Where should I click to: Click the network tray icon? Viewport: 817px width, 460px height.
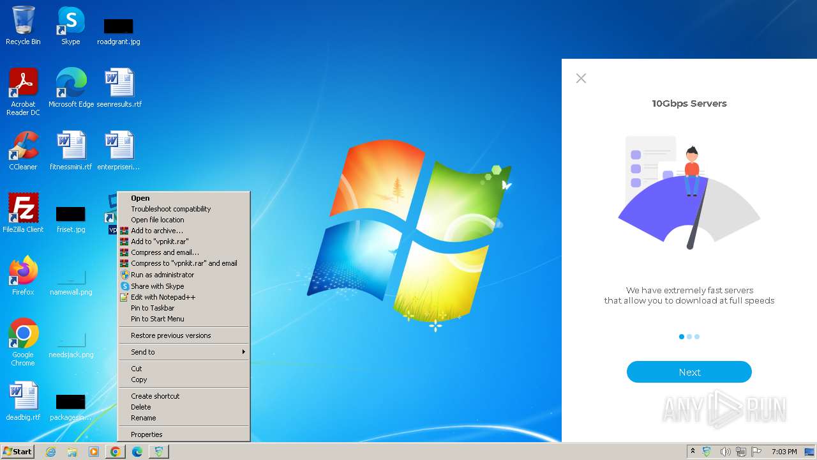(x=741, y=452)
